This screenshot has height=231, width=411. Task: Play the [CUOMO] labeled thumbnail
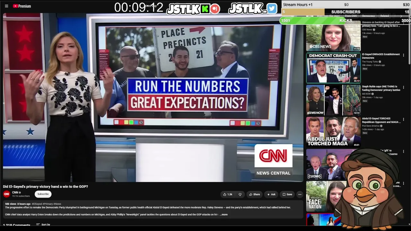324,164
